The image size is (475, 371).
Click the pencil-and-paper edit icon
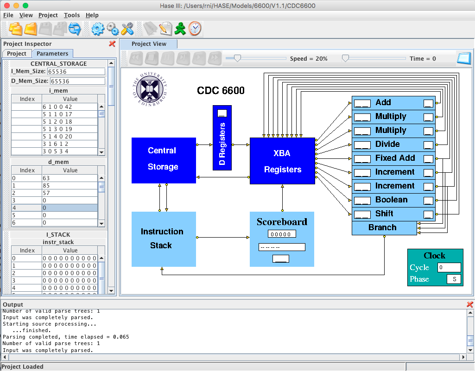(165, 29)
